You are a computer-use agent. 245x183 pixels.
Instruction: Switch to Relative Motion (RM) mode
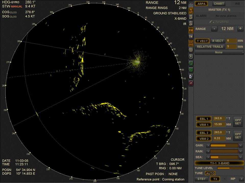[x=191, y=30]
